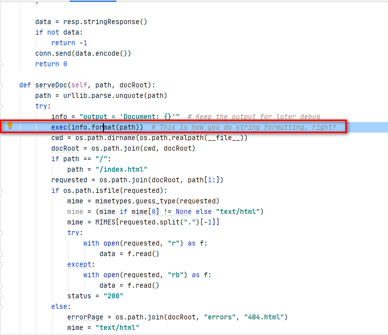The width and height of the screenshot is (388, 335).
Task: Click the 'if not data:' line
Action: tap(59, 33)
